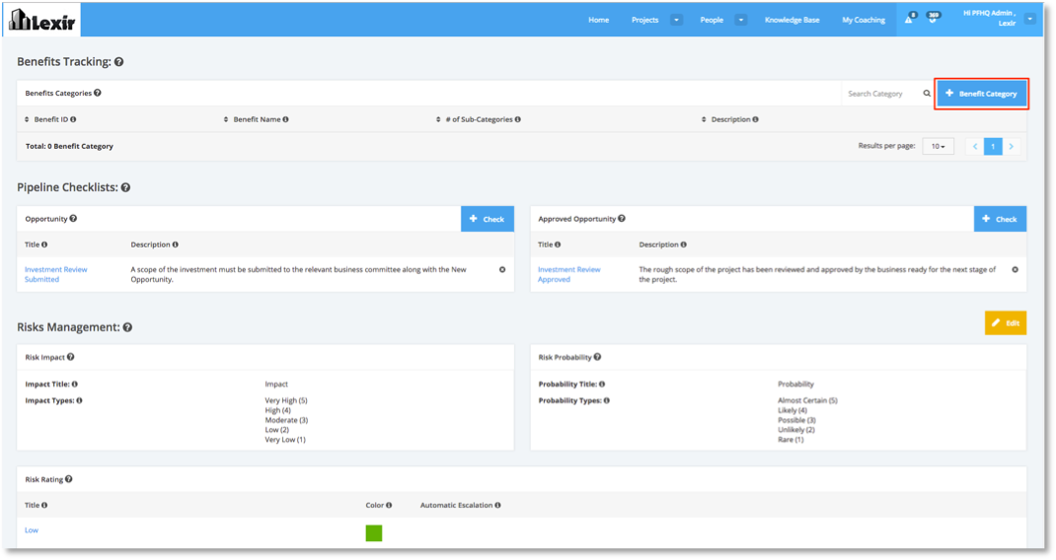The width and height of the screenshot is (1056, 560).
Task: Open Investment Review Approved link
Action: (569, 275)
